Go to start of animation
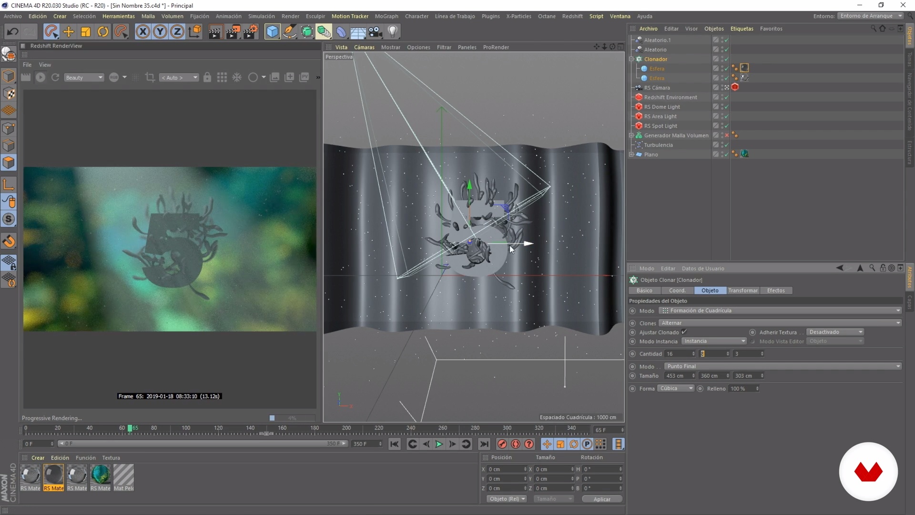This screenshot has height=515, width=915. pos(394,444)
